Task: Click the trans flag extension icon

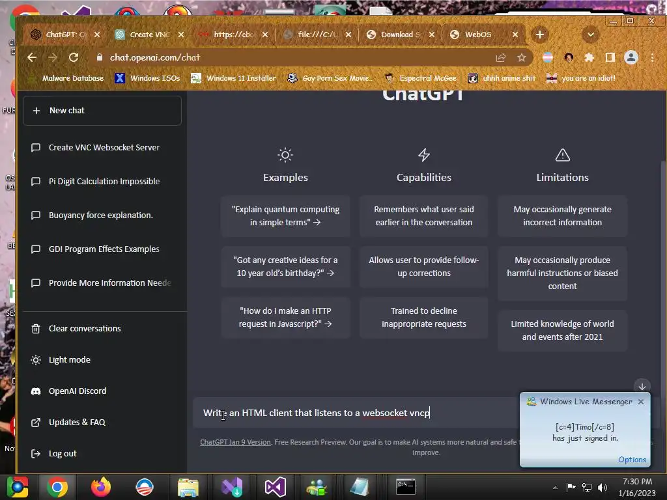Action: pyautogui.click(x=548, y=57)
